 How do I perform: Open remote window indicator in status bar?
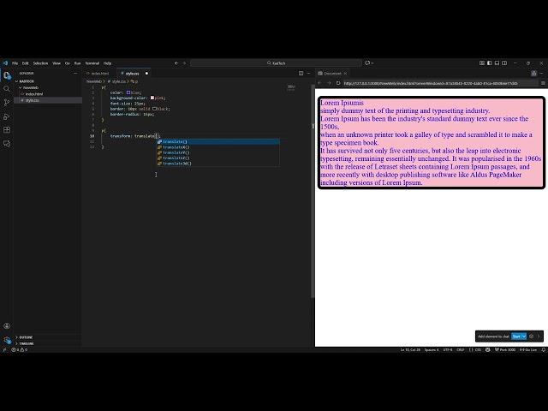(x=4, y=350)
